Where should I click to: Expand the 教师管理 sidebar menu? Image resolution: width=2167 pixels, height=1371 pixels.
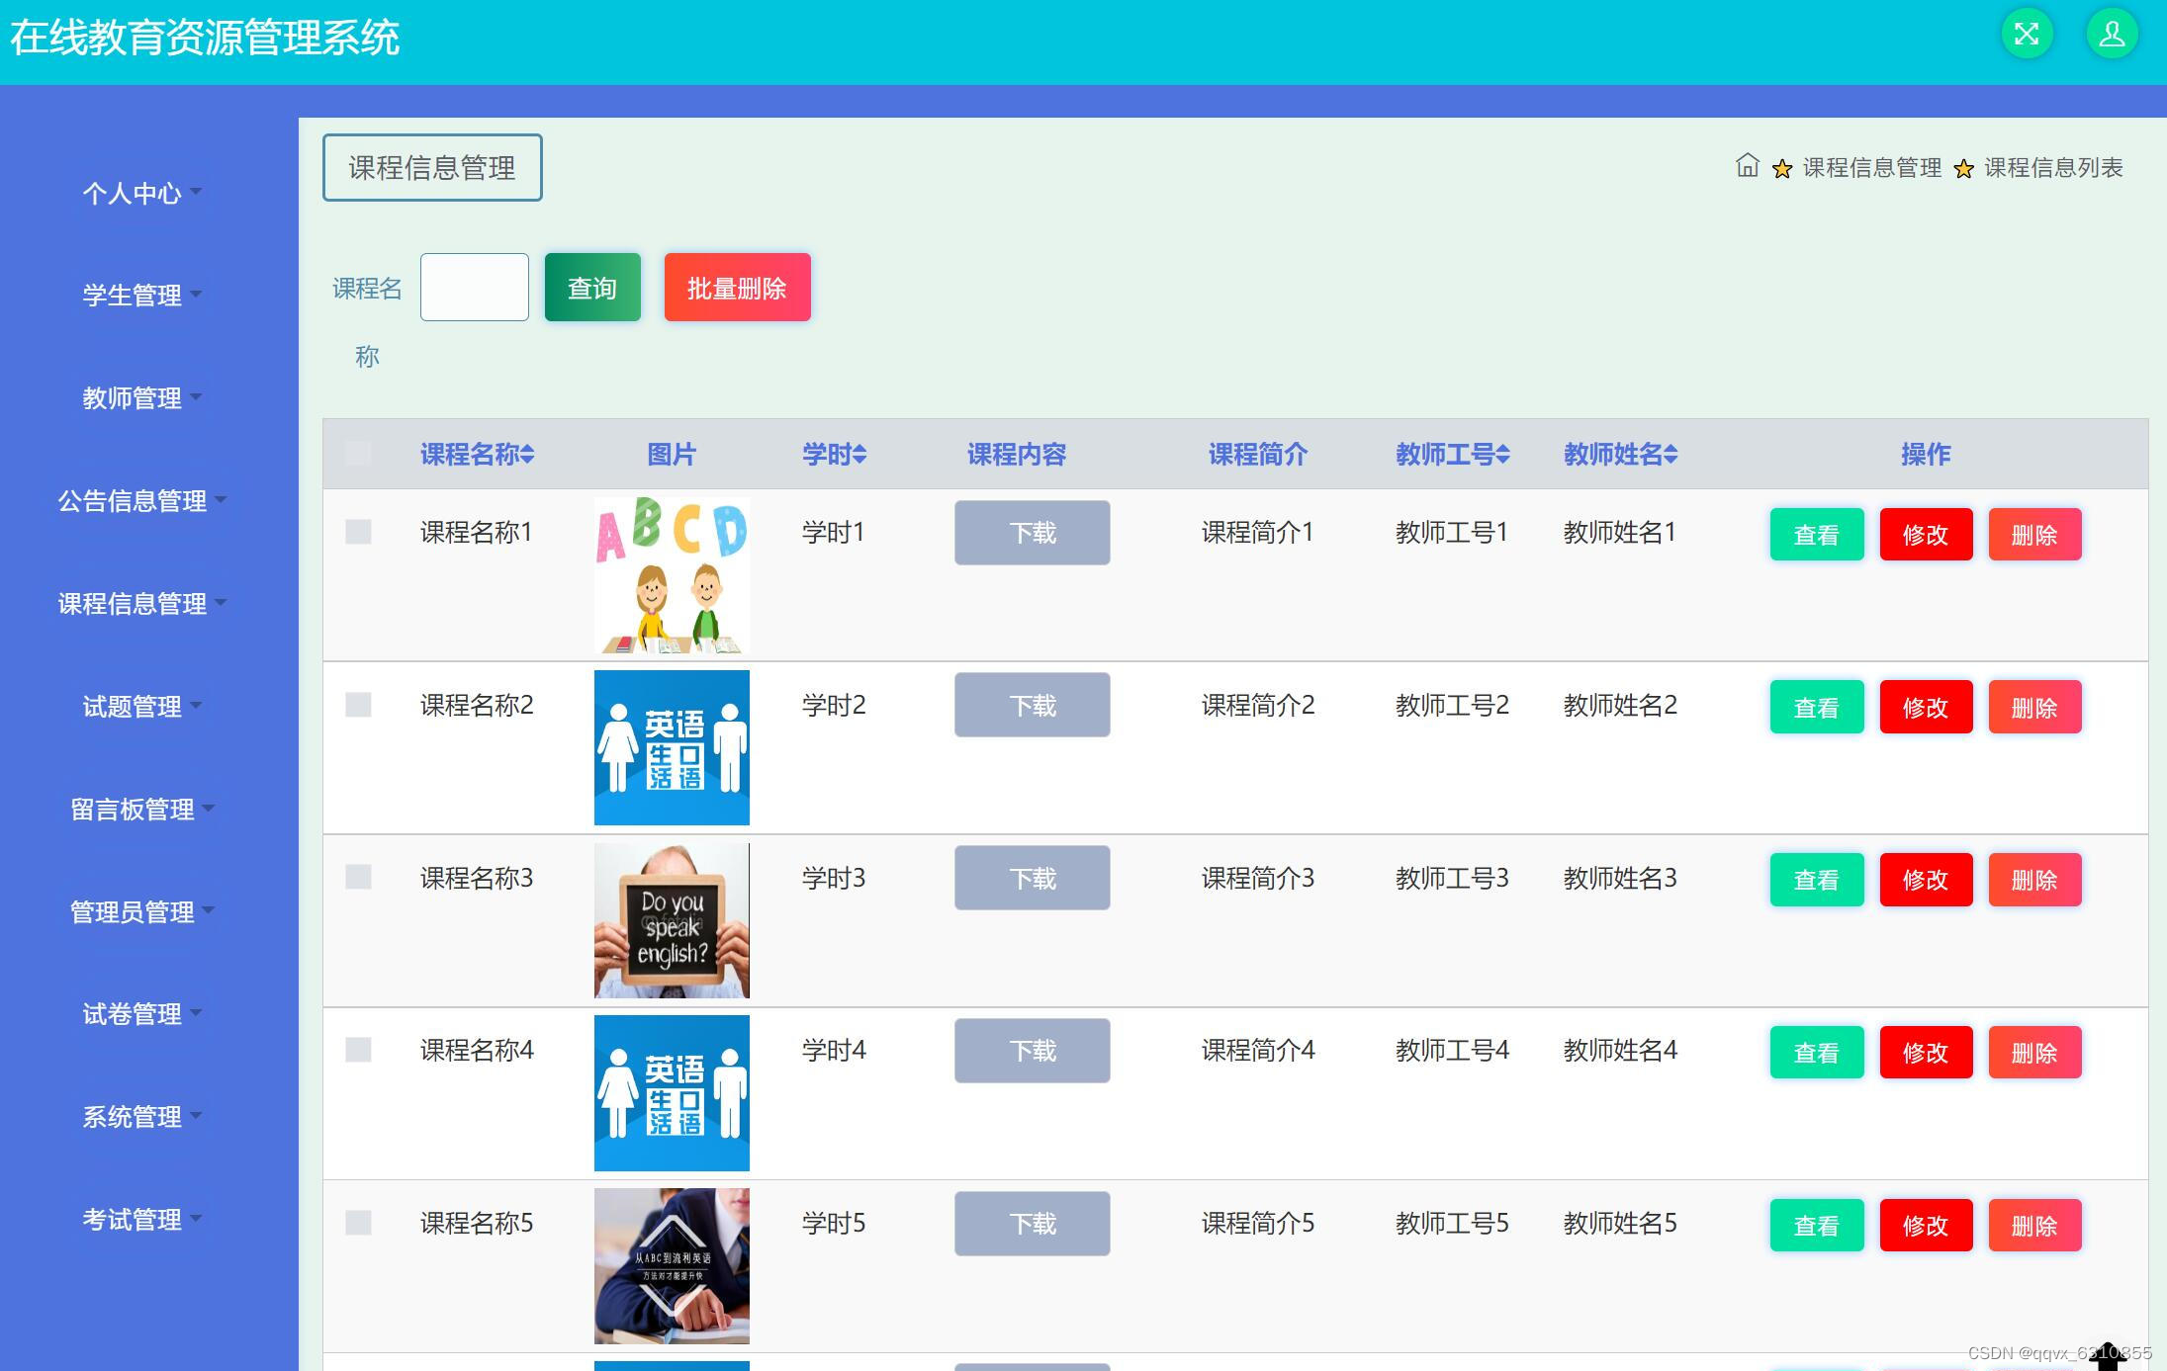click(141, 397)
